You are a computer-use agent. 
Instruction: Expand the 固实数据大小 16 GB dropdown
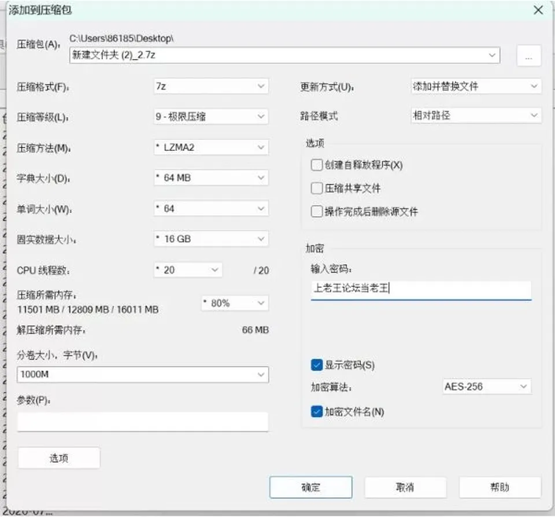click(211, 239)
